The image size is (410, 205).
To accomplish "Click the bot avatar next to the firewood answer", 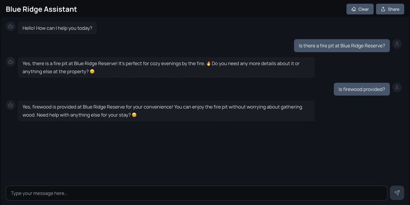I will coord(10,105).
